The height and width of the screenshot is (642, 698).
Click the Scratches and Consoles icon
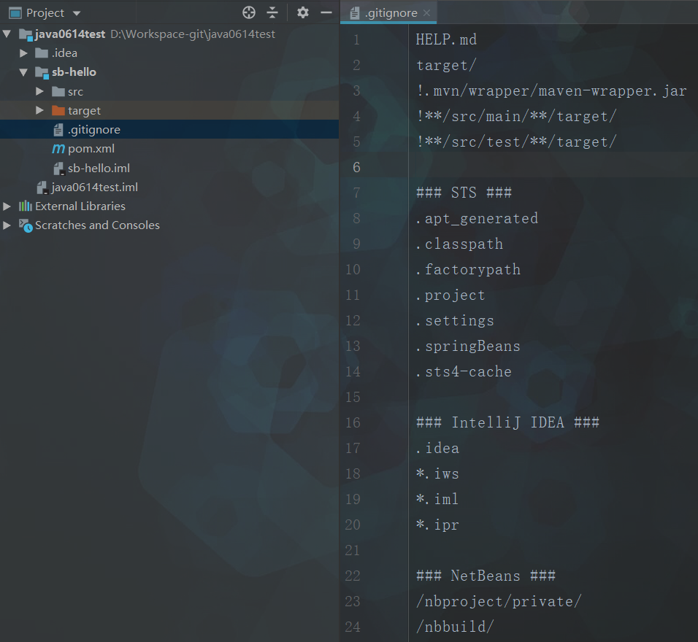pyautogui.click(x=26, y=225)
